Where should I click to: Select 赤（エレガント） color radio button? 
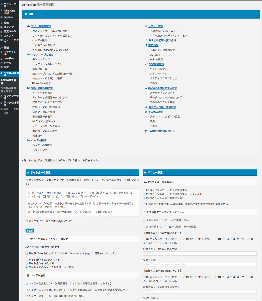66,193
